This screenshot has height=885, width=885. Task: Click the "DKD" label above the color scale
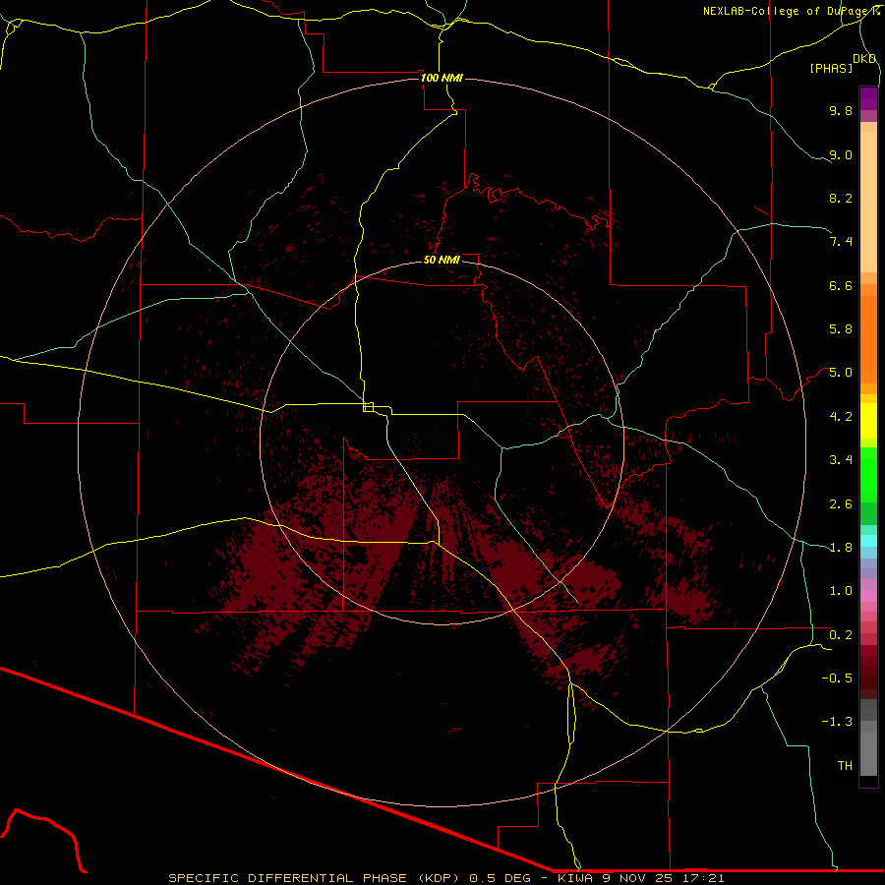864,58
